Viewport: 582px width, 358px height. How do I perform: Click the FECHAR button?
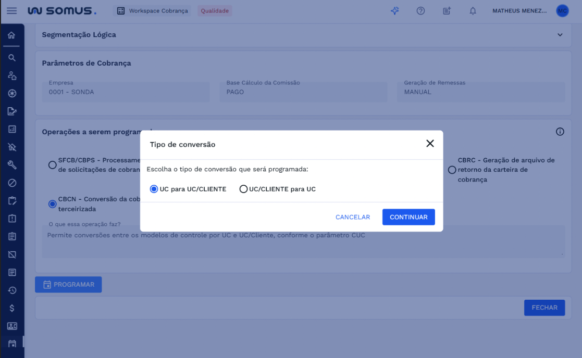544,308
